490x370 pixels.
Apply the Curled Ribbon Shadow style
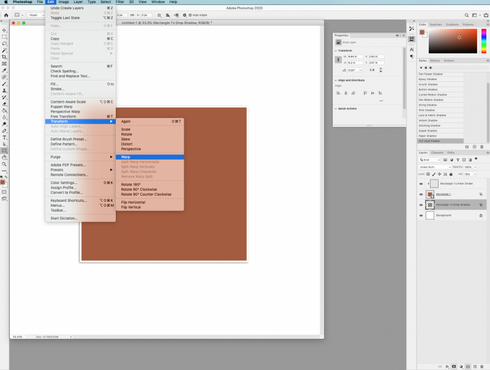(x=440, y=95)
